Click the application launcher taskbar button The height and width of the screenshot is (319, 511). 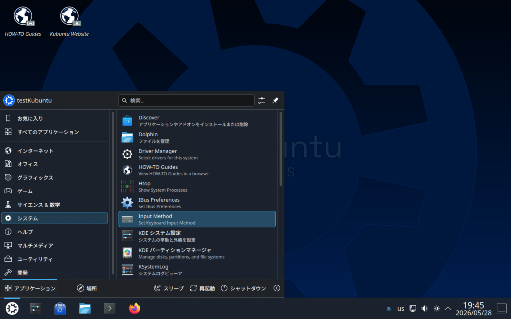pos(12,308)
